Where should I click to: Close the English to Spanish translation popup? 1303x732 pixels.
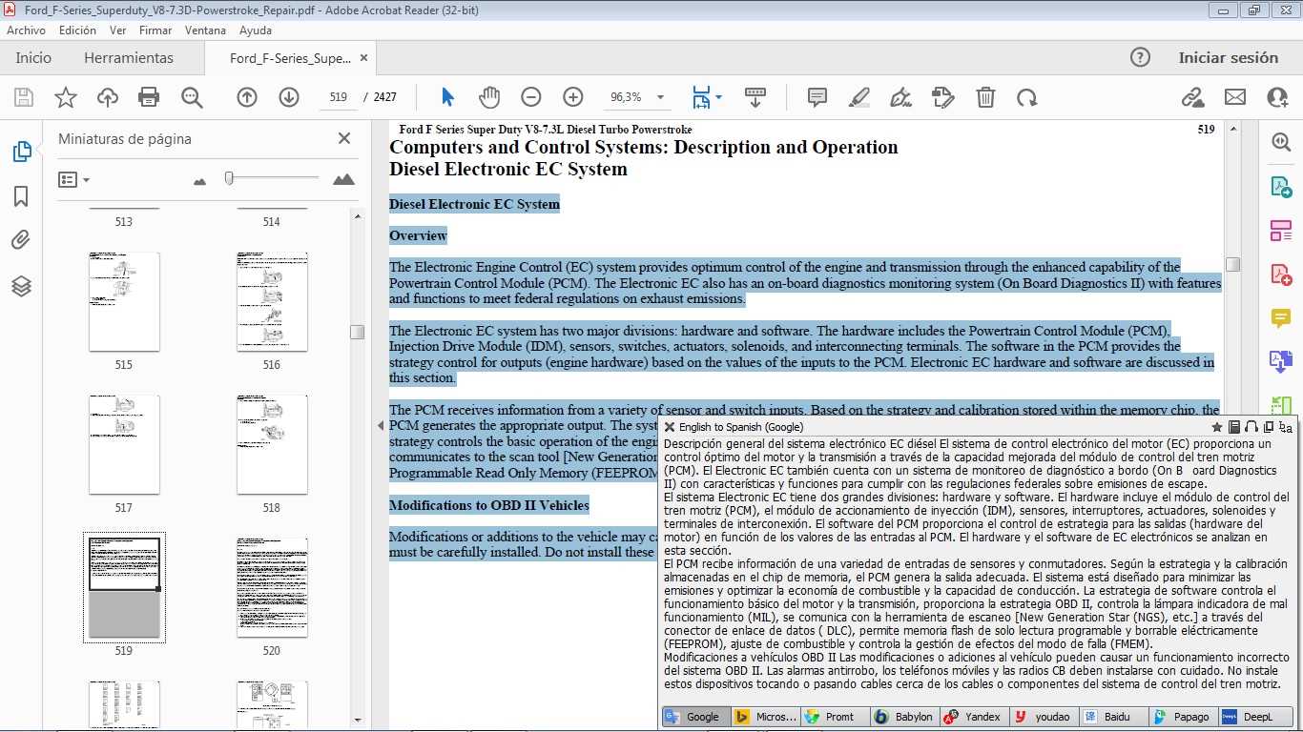(670, 427)
